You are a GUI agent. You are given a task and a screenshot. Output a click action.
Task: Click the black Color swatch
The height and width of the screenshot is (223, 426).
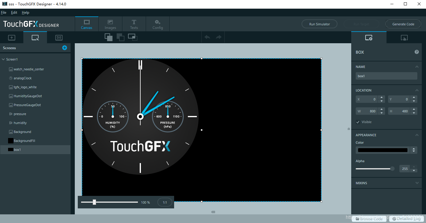pyautogui.click(x=383, y=150)
